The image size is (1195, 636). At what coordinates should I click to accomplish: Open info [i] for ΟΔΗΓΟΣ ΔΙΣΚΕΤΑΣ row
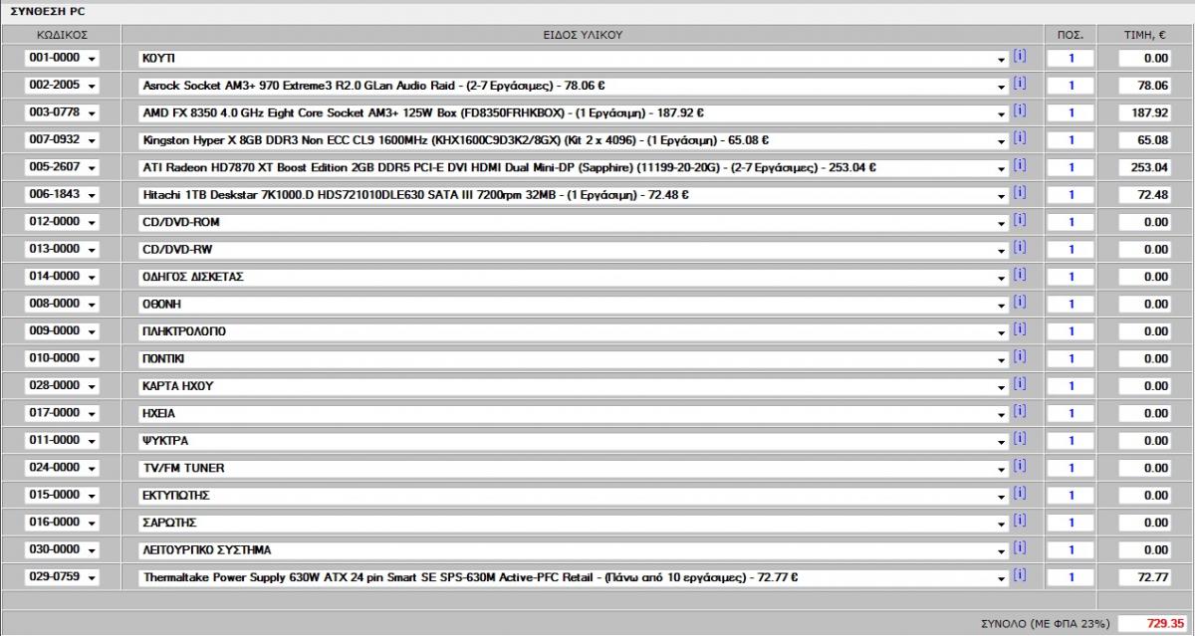[x=1019, y=275]
